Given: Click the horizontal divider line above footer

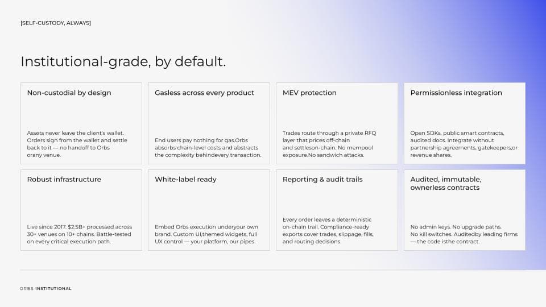Looking at the screenshot, I should click(273, 269).
